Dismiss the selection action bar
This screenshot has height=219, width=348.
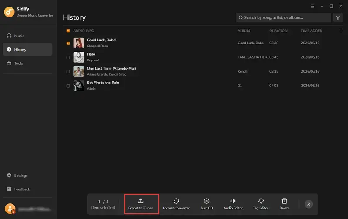[x=308, y=204]
